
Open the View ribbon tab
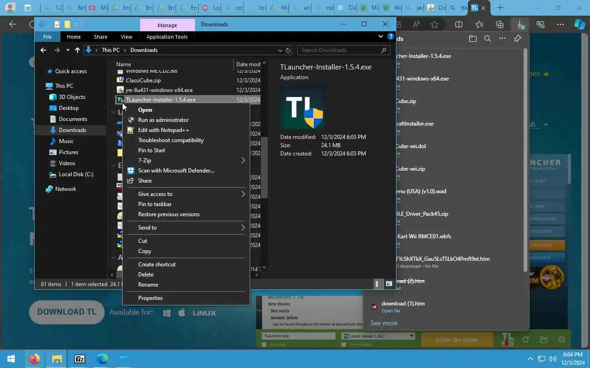(x=126, y=37)
